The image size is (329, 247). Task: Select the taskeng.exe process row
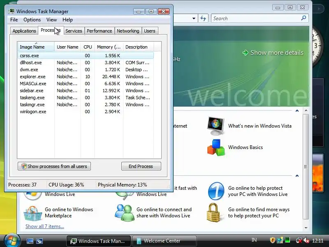point(86,98)
